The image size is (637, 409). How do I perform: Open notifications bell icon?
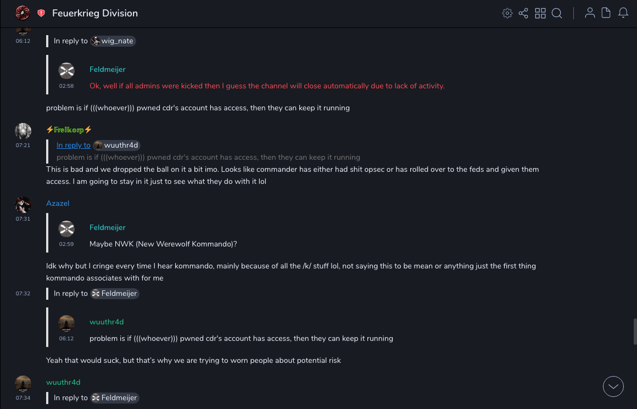pos(623,13)
